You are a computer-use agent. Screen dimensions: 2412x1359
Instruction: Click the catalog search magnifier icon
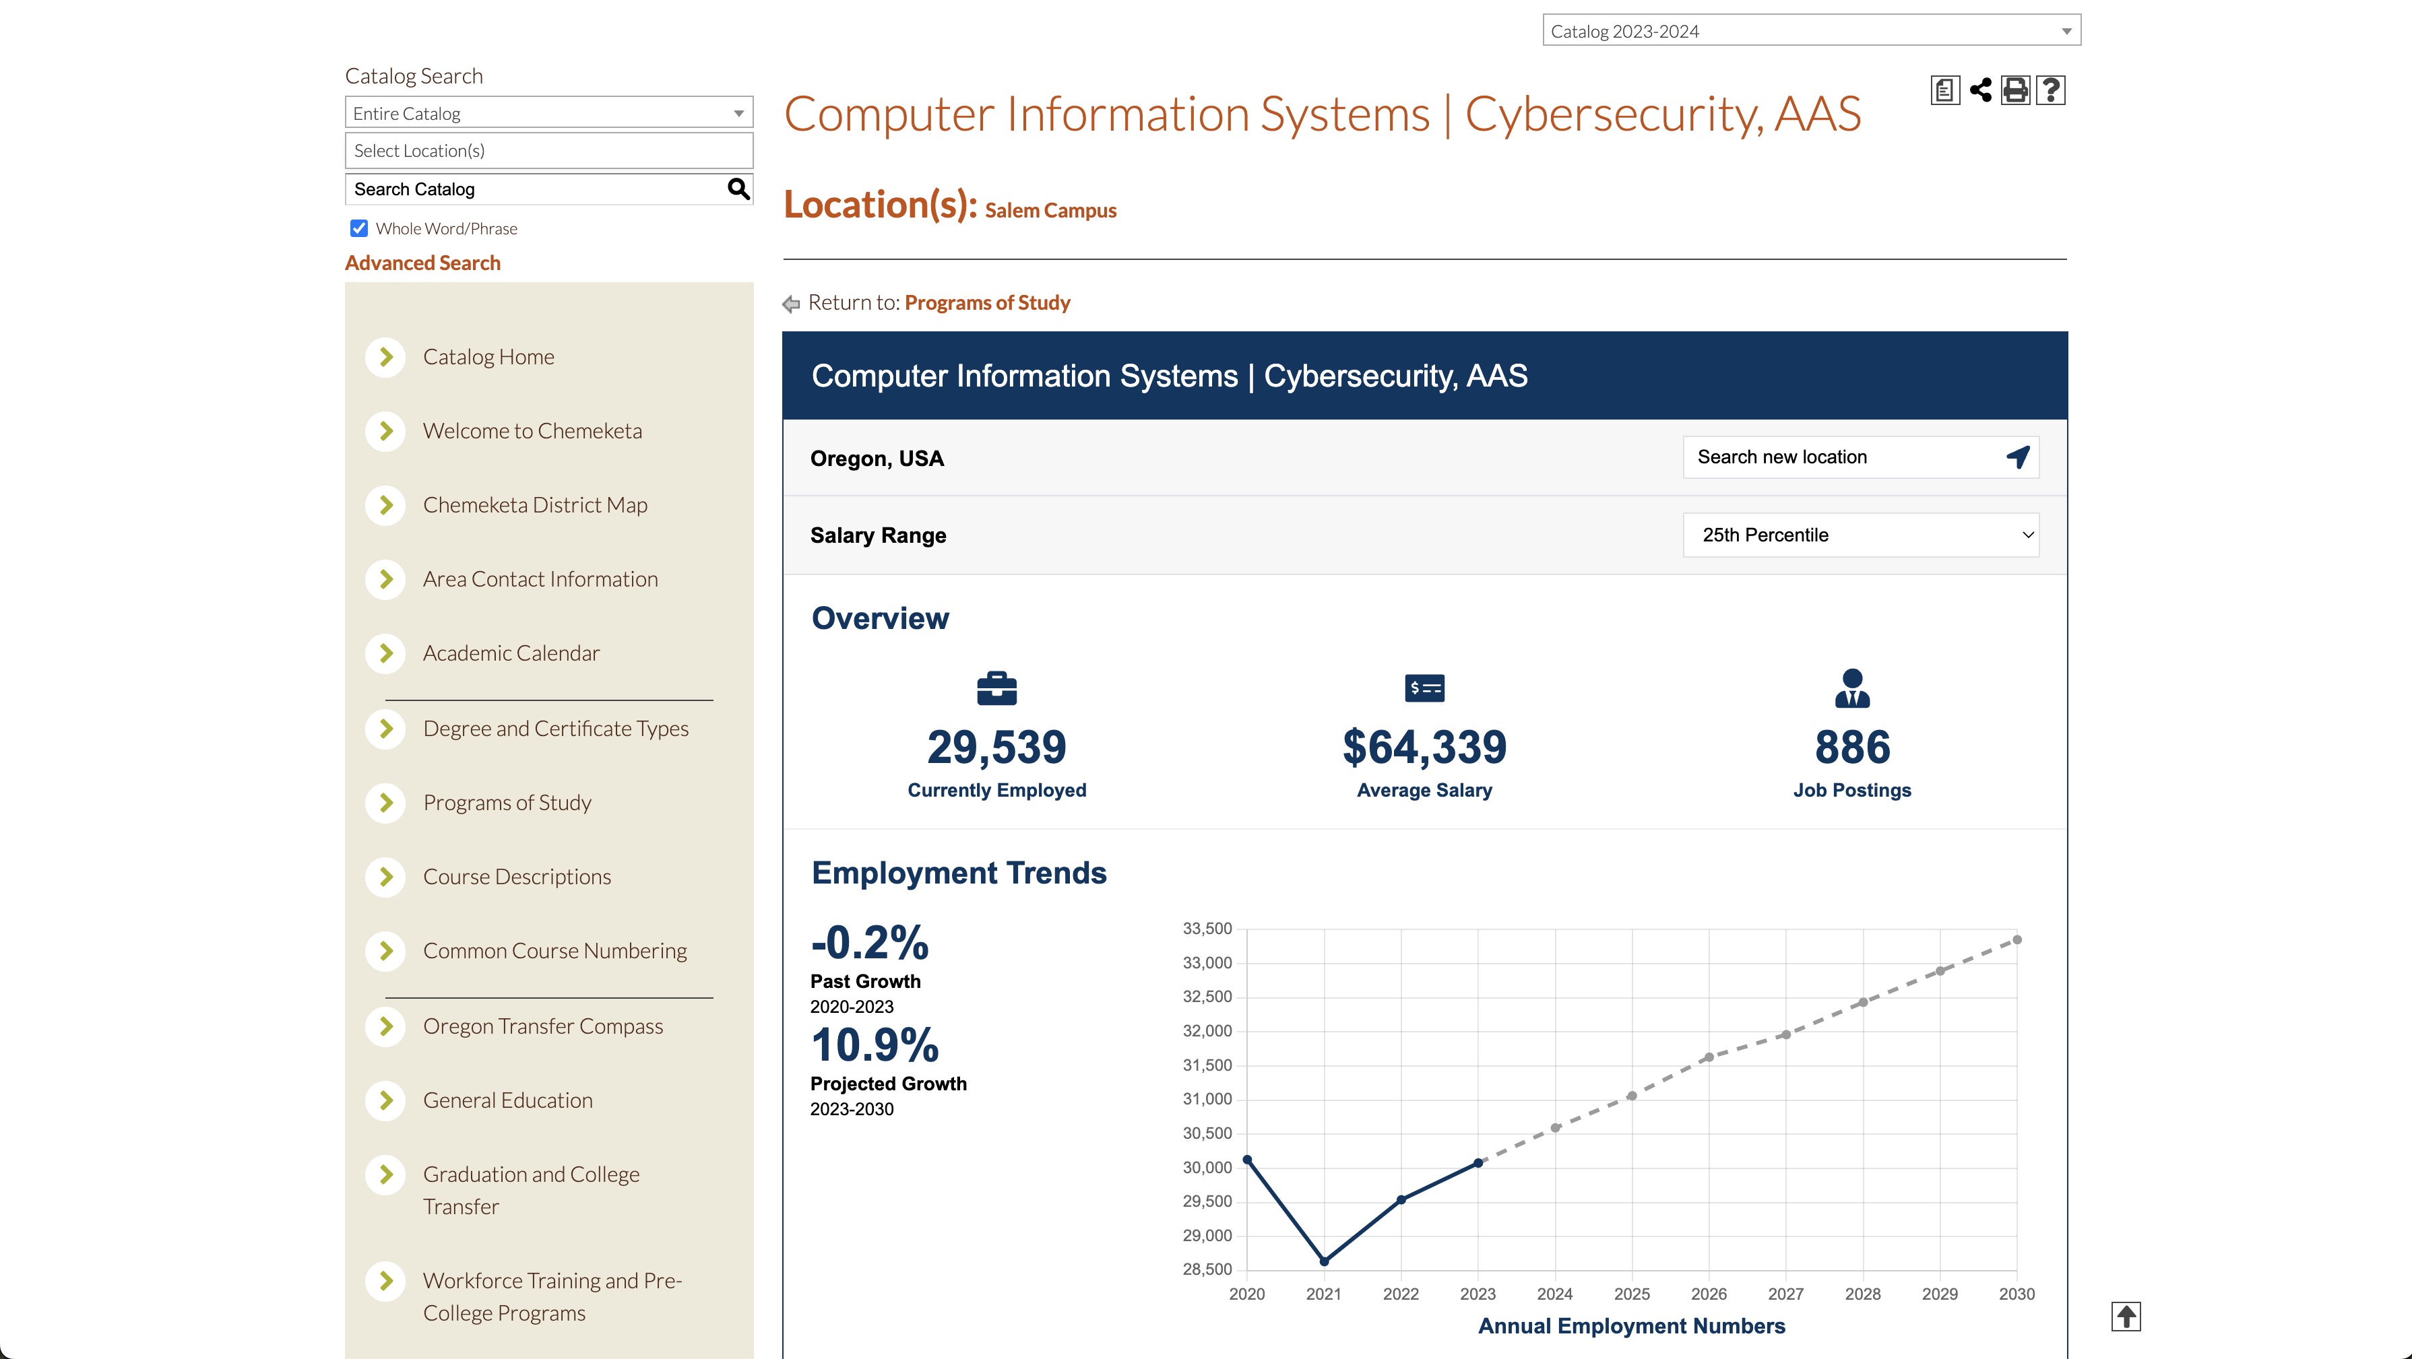(738, 189)
